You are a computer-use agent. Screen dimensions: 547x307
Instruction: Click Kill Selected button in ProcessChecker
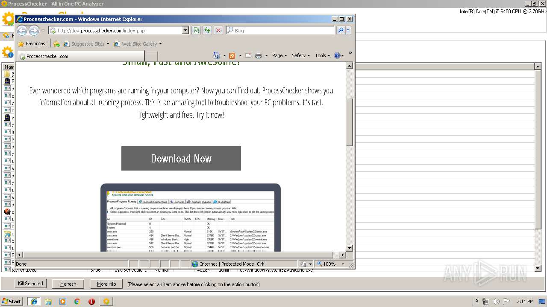coord(30,284)
